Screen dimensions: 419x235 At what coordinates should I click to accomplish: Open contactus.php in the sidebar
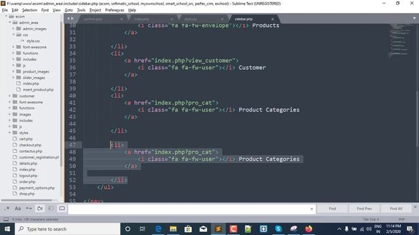click(x=31, y=151)
